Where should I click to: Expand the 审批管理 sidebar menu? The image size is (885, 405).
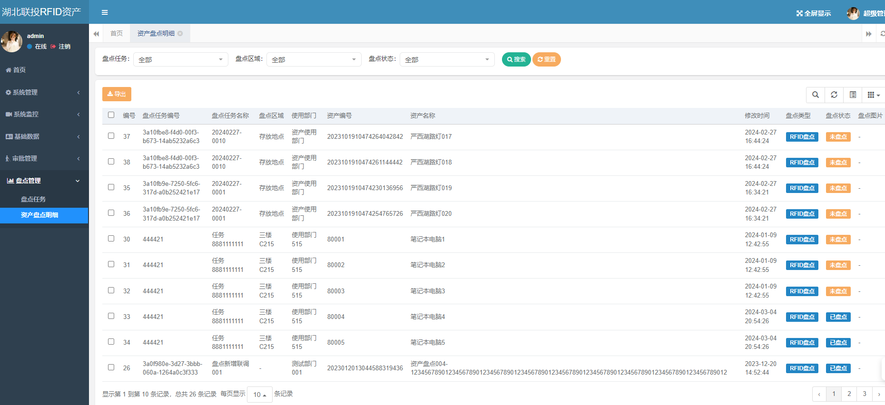pos(44,158)
